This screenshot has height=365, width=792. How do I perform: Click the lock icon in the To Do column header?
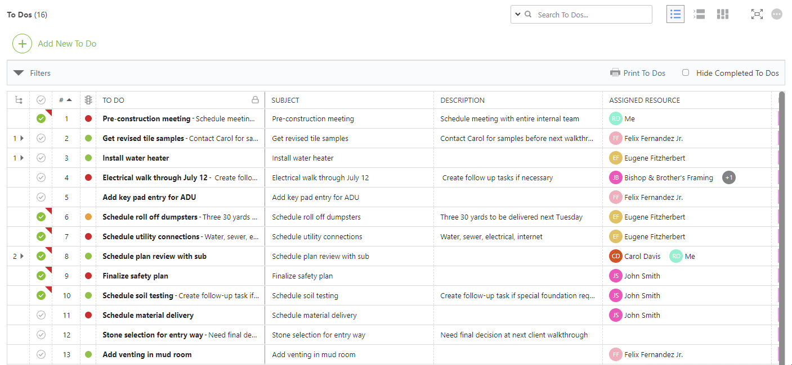(x=255, y=100)
